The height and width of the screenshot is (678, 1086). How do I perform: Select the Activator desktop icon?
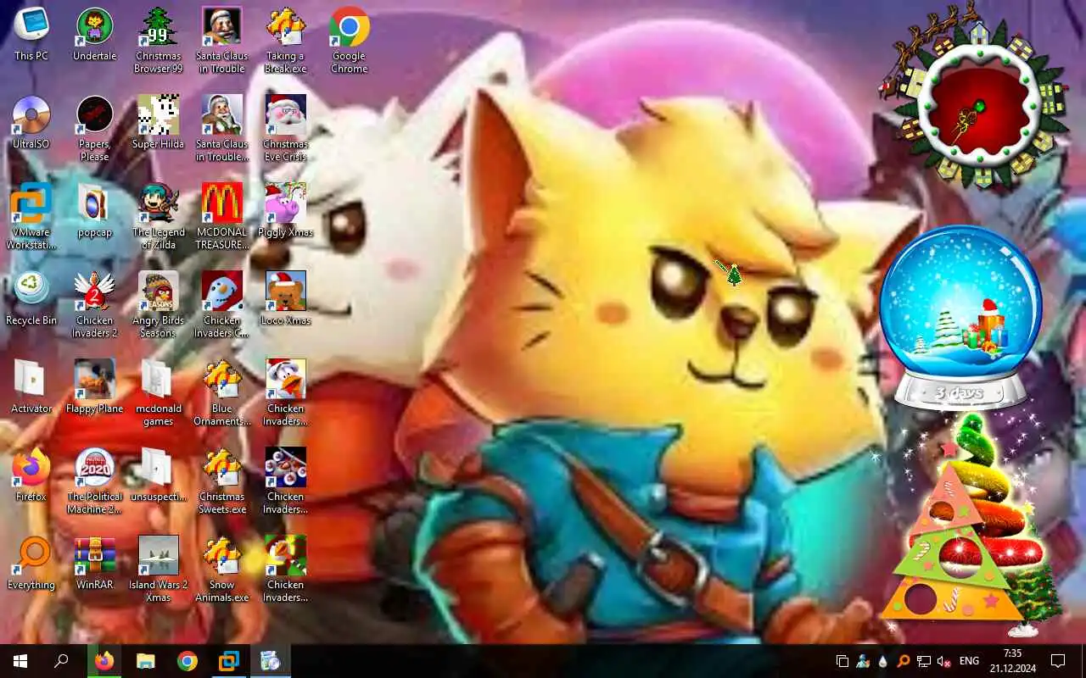[x=31, y=388]
